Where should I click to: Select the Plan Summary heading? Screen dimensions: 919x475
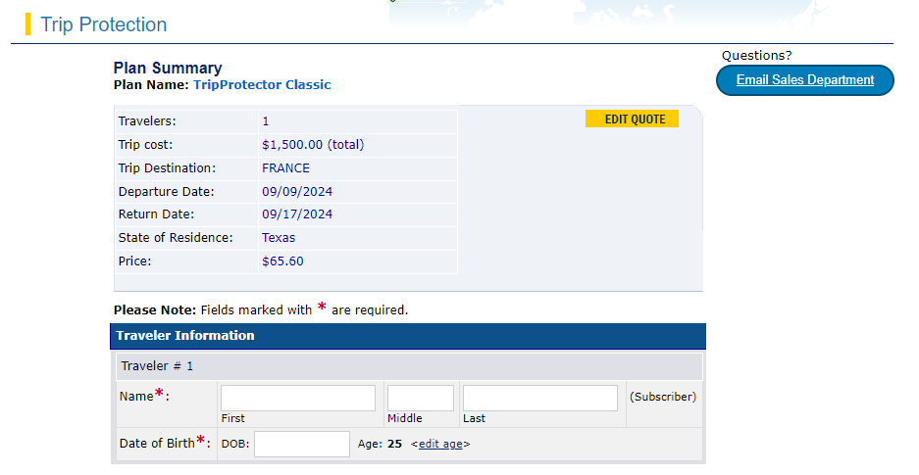pyautogui.click(x=168, y=68)
